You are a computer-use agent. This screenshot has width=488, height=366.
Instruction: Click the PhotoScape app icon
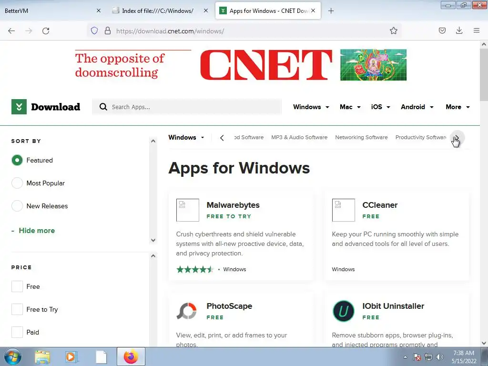[186, 311]
